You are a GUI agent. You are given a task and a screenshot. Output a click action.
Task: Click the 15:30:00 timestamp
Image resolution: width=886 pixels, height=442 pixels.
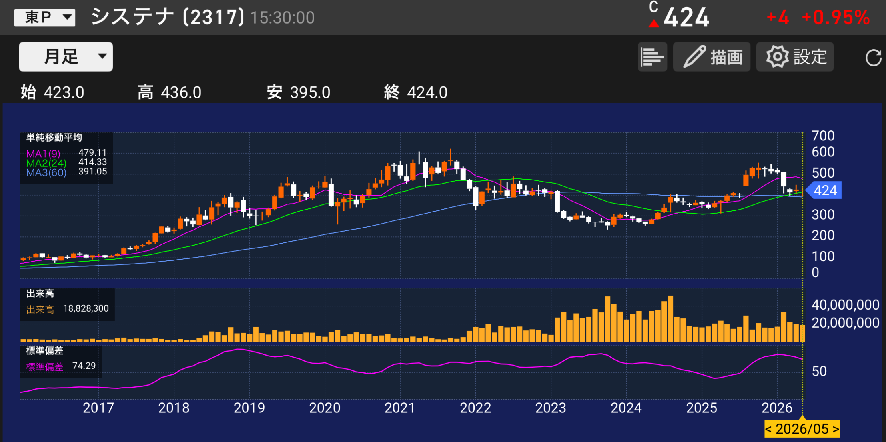coord(283,18)
